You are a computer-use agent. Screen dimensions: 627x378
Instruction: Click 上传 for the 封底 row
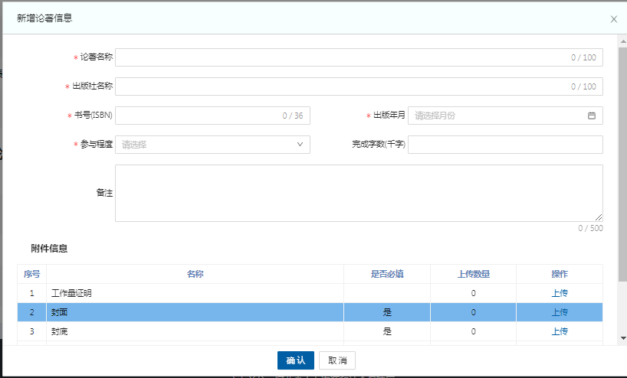(x=559, y=331)
